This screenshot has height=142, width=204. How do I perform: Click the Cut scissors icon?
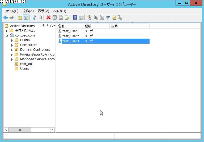(x=34, y=17)
